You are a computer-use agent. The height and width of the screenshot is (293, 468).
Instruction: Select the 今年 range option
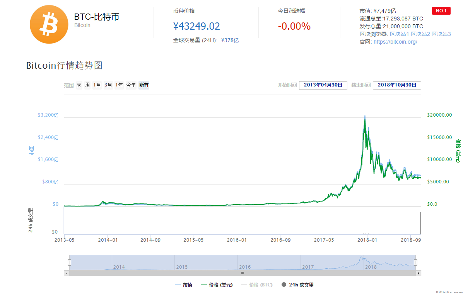[131, 85]
